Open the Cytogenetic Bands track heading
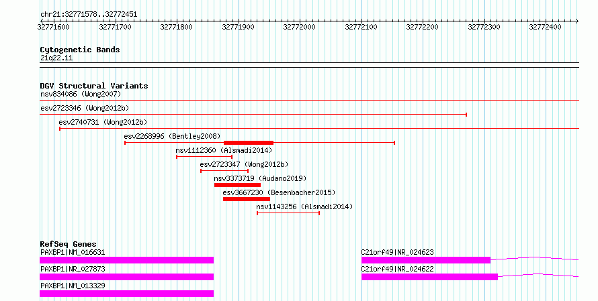 tap(80, 50)
